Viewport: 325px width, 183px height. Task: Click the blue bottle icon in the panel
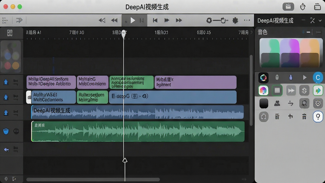(x=291, y=77)
